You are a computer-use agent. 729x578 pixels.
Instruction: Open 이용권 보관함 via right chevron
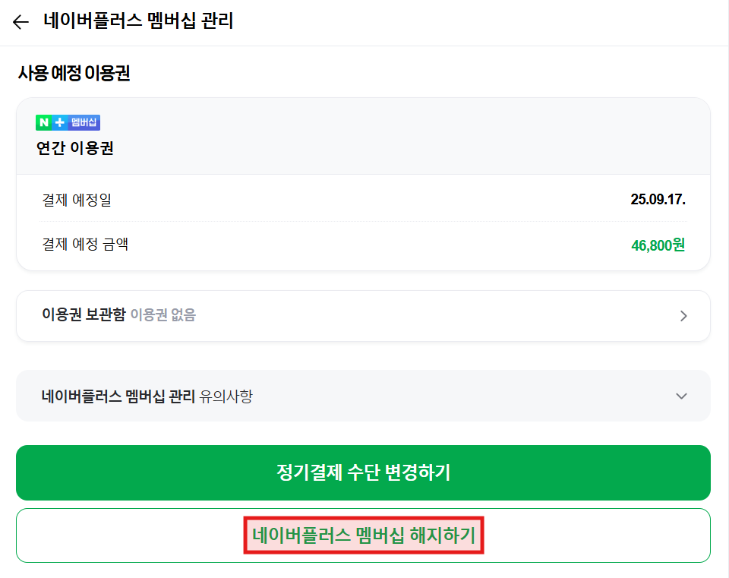683,316
